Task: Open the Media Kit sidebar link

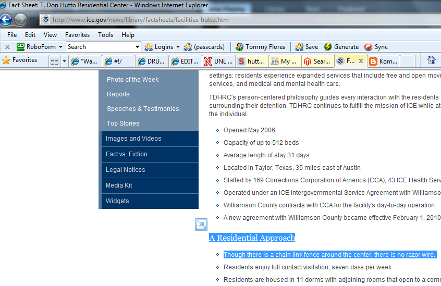Action: (119, 185)
